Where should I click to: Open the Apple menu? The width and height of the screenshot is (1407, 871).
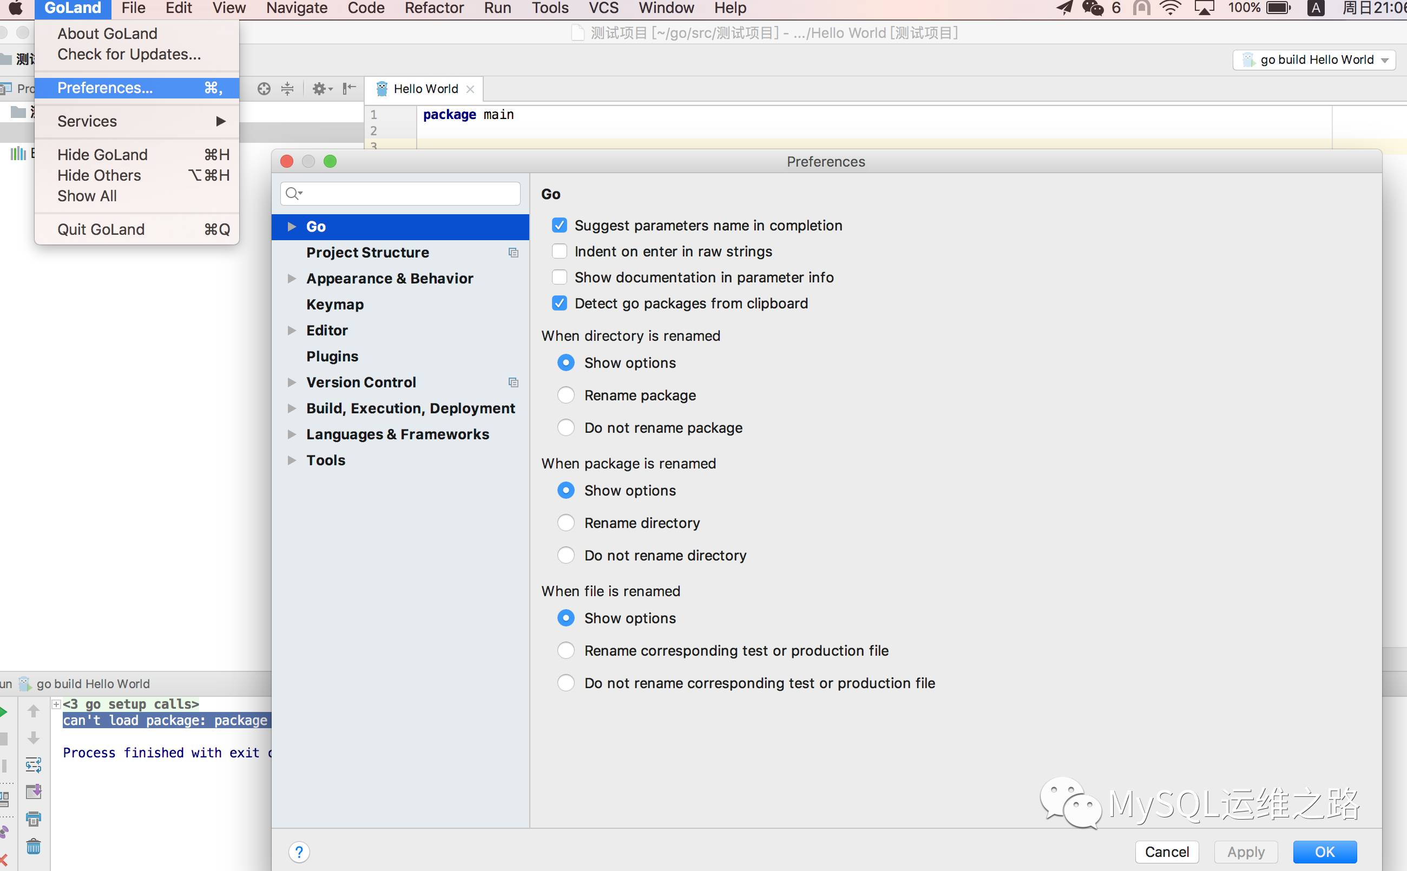pos(16,8)
